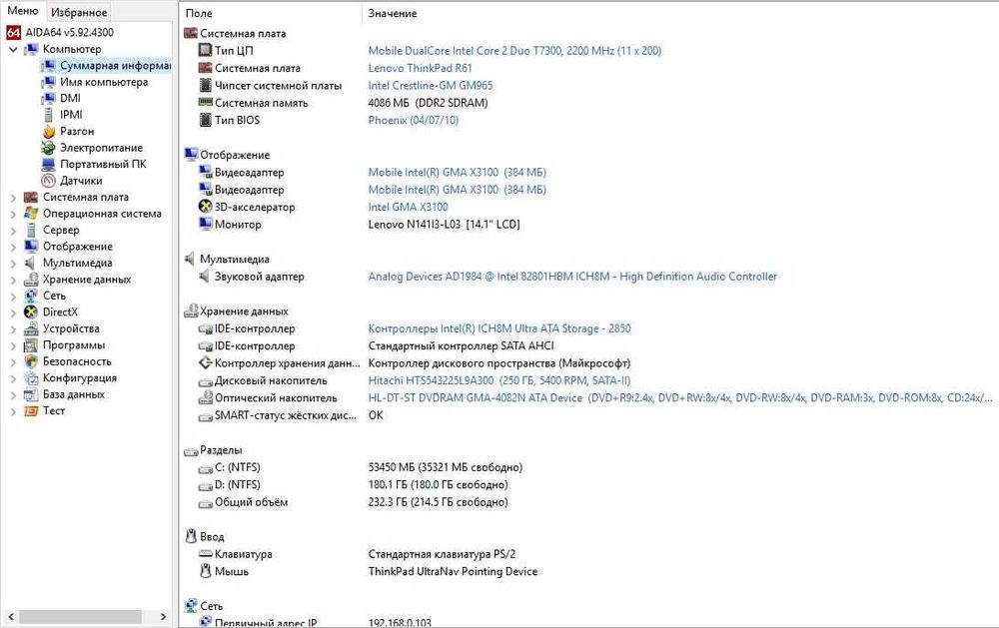Image resolution: width=999 pixels, height=628 pixels.
Task: Click the Монитор row icon
Action: pos(205,224)
